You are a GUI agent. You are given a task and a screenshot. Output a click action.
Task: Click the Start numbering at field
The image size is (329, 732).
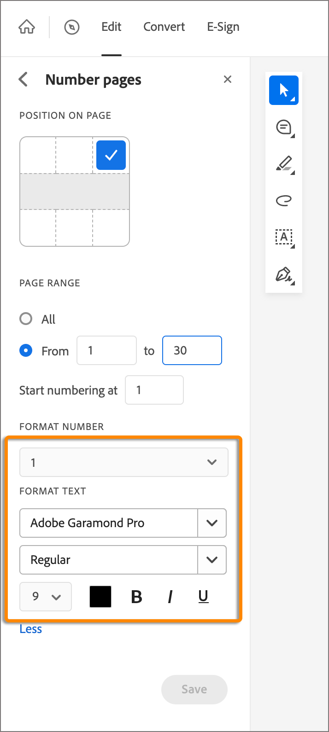tap(154, 390)
